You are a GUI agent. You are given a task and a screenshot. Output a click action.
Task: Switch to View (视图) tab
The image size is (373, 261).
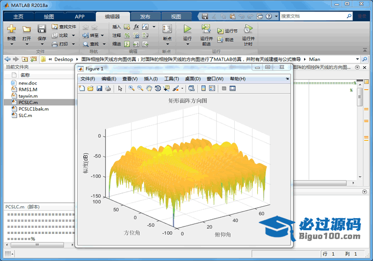(x=176, y=16)
